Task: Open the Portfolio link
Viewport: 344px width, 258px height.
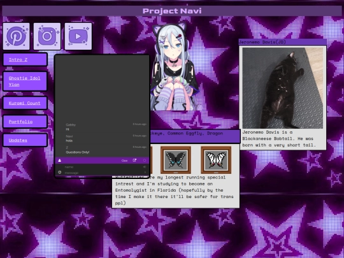Action: [25, 122]
